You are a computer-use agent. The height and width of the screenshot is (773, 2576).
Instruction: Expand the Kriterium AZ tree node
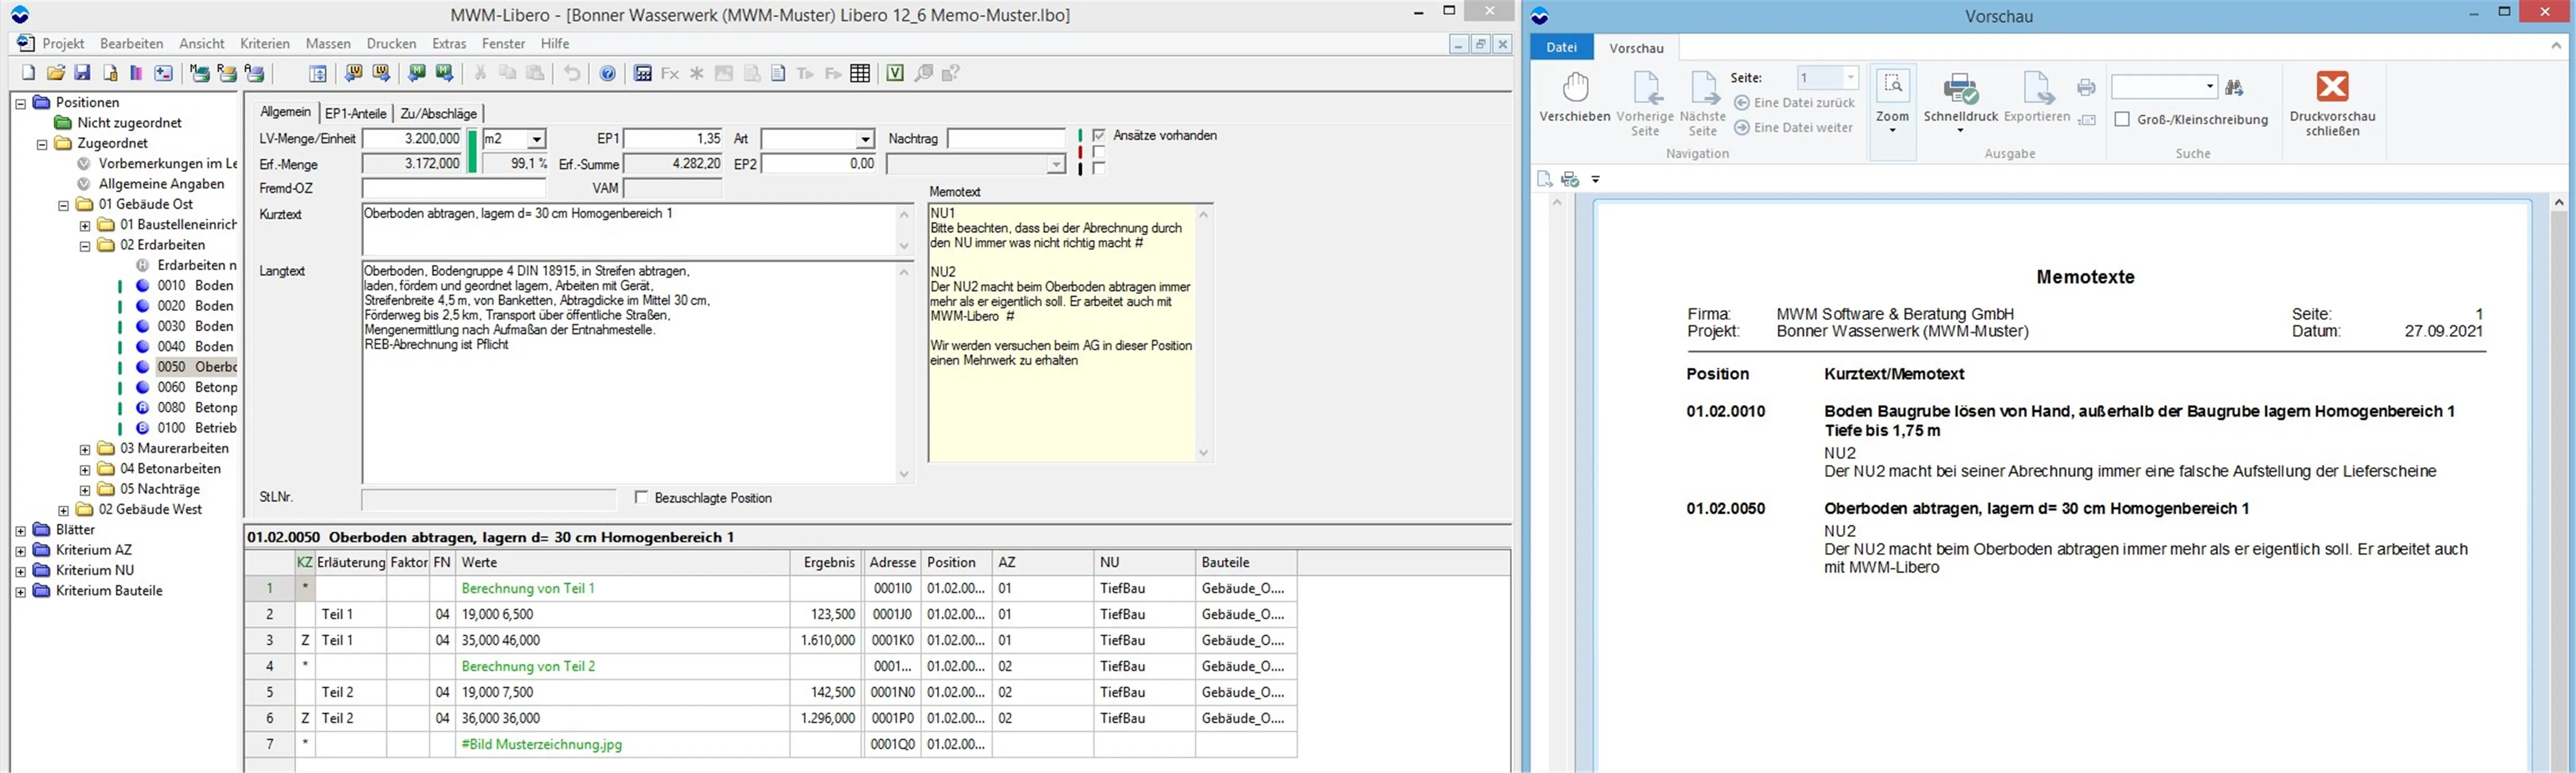(x=21, y=551)
